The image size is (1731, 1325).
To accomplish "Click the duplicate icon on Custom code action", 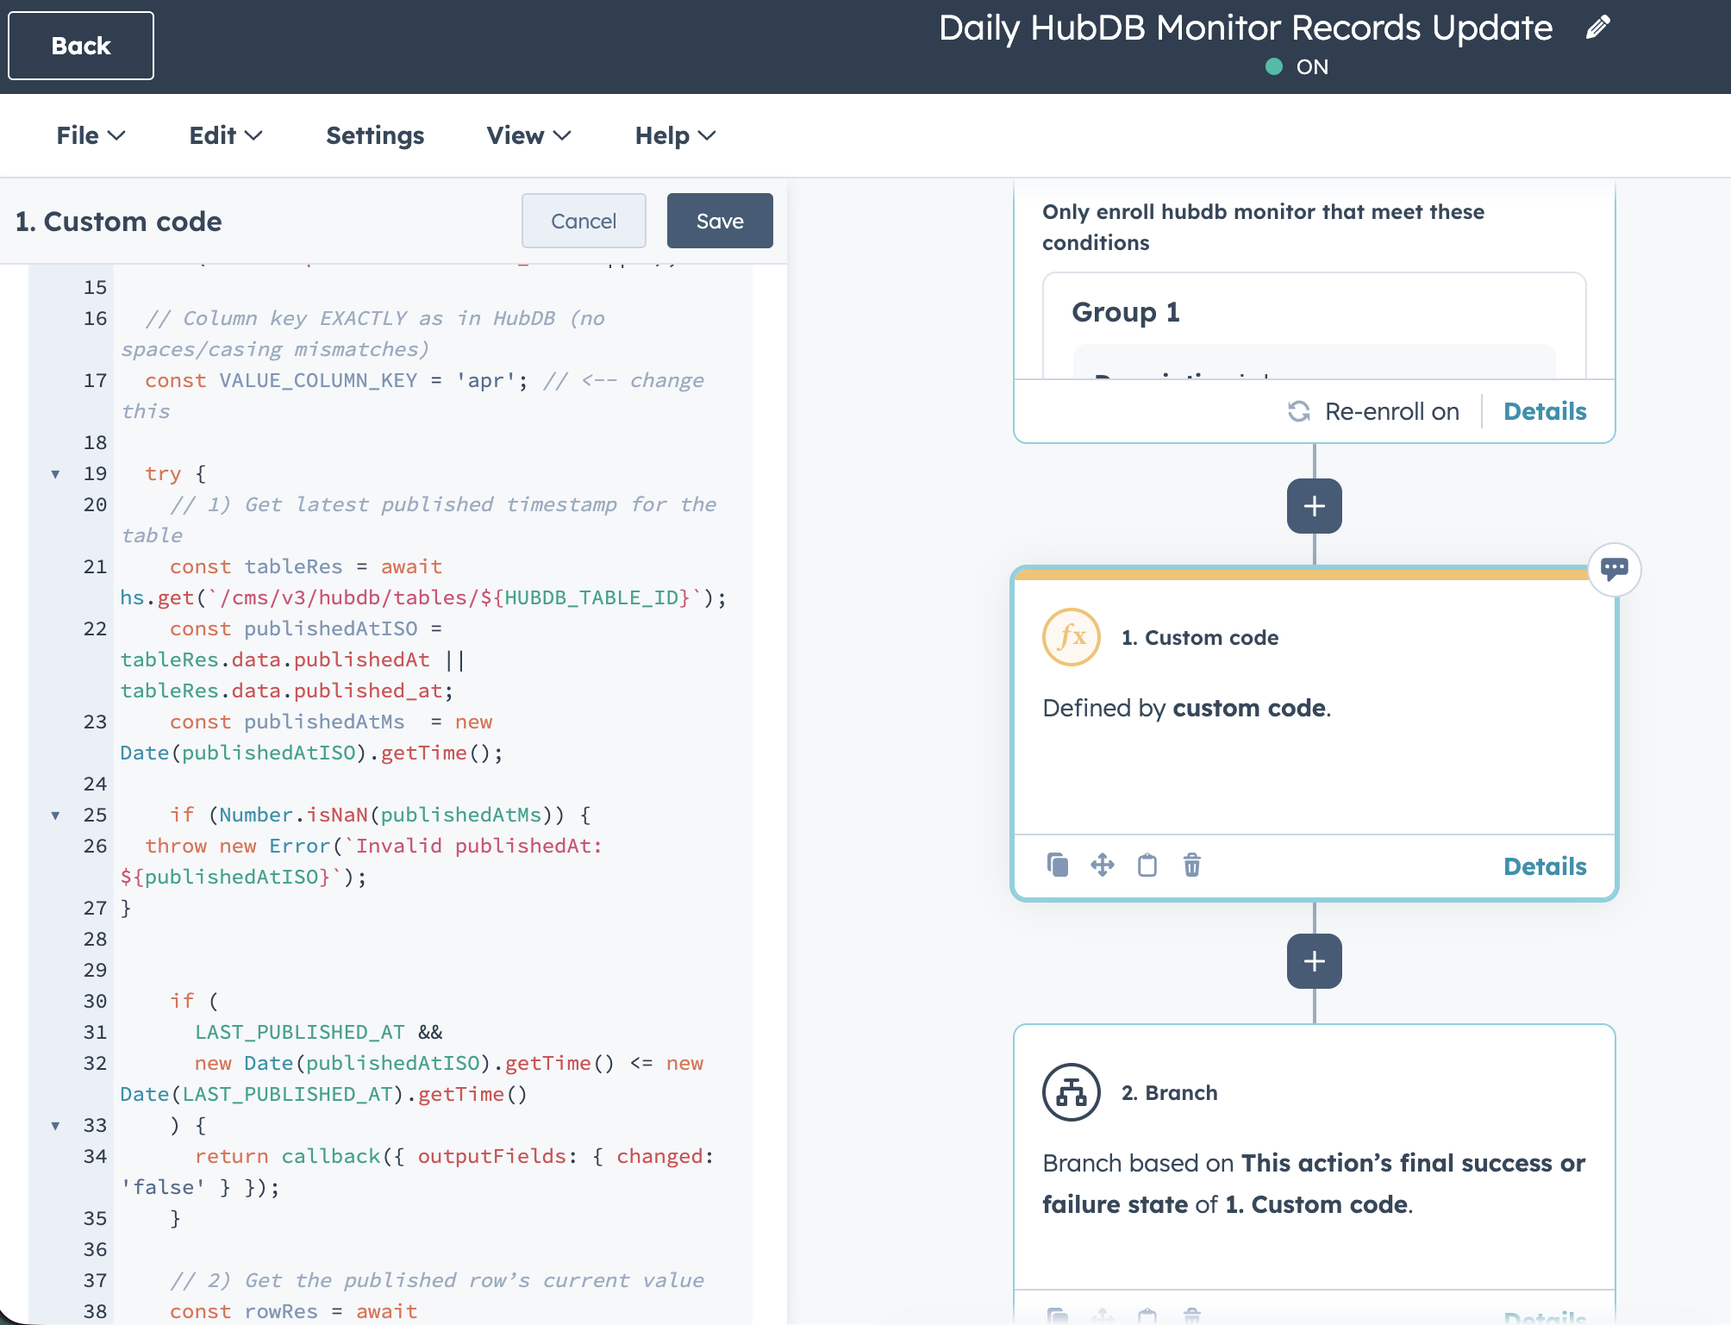I will tap(1058, 865).
